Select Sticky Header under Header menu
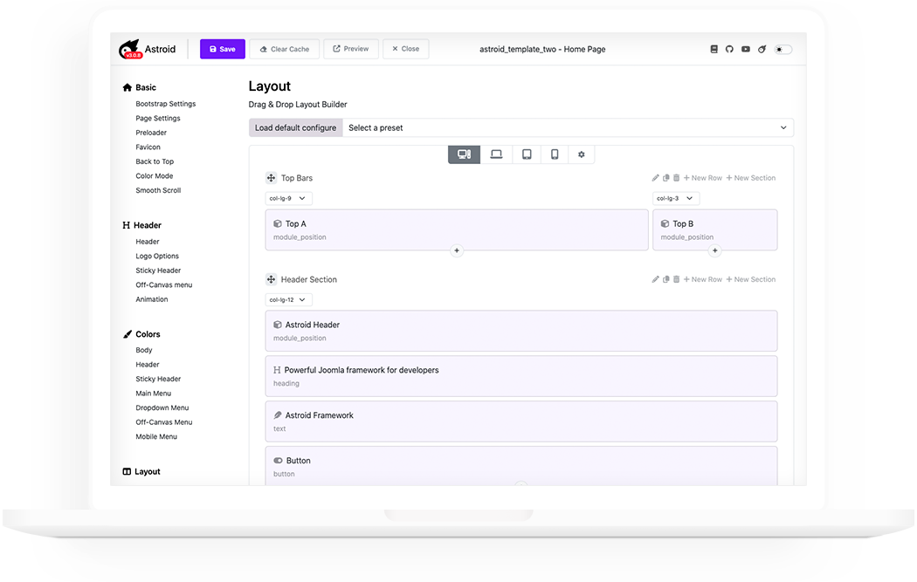This screenshot has height=582, width=917. pyautogui.click(x=158, y=270)
